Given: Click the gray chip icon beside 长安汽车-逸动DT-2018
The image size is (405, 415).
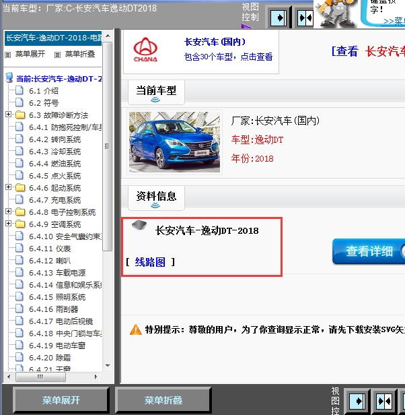Looking at the screenshot, I should 139,225.
